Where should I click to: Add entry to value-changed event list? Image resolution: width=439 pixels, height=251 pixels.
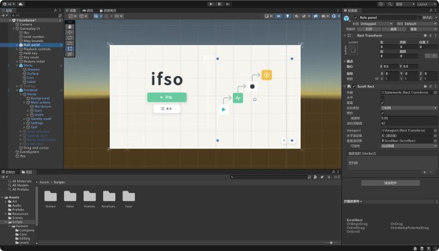[x=424, y=172]
